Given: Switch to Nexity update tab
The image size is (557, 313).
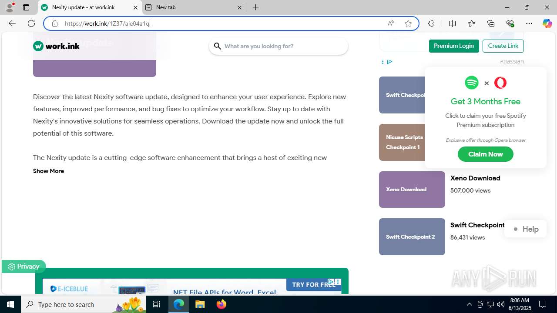Looking at the screenshot, I should point(90,7).
